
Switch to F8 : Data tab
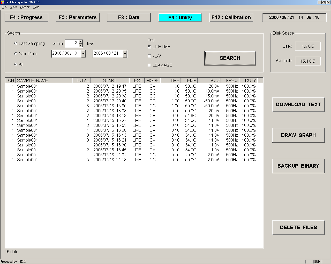[129, 18]
